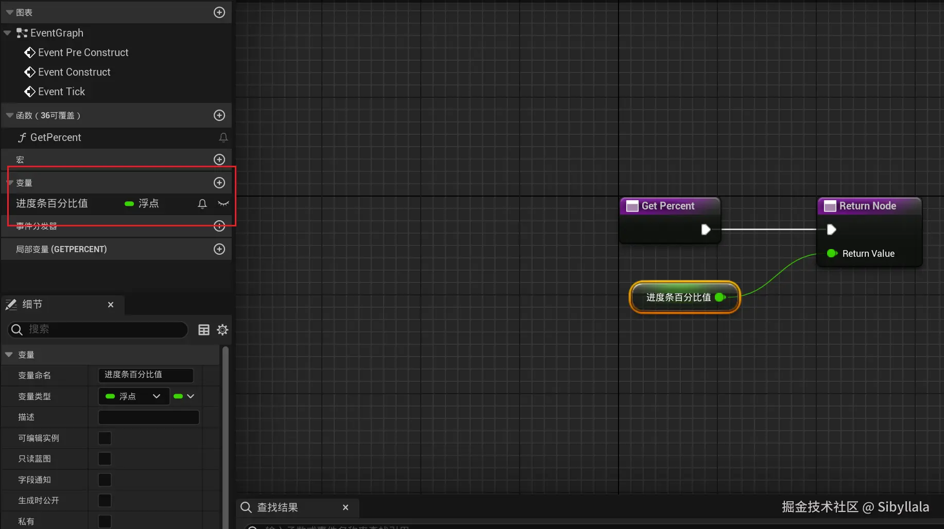The image size is (944, 529).
Task: Select the 进度条百分比值 variable in the list
Action: point(52,204)
